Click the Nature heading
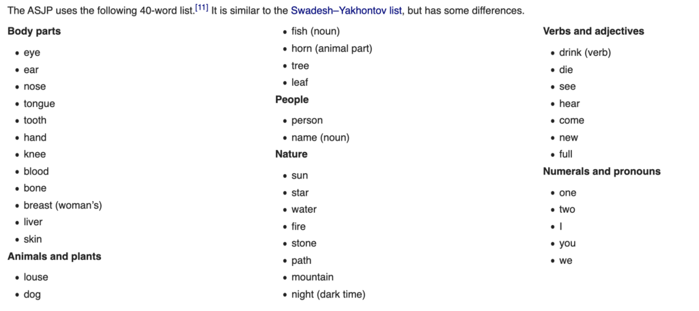Viewport: 699px width, 311px height. click(x=291, y=154)
